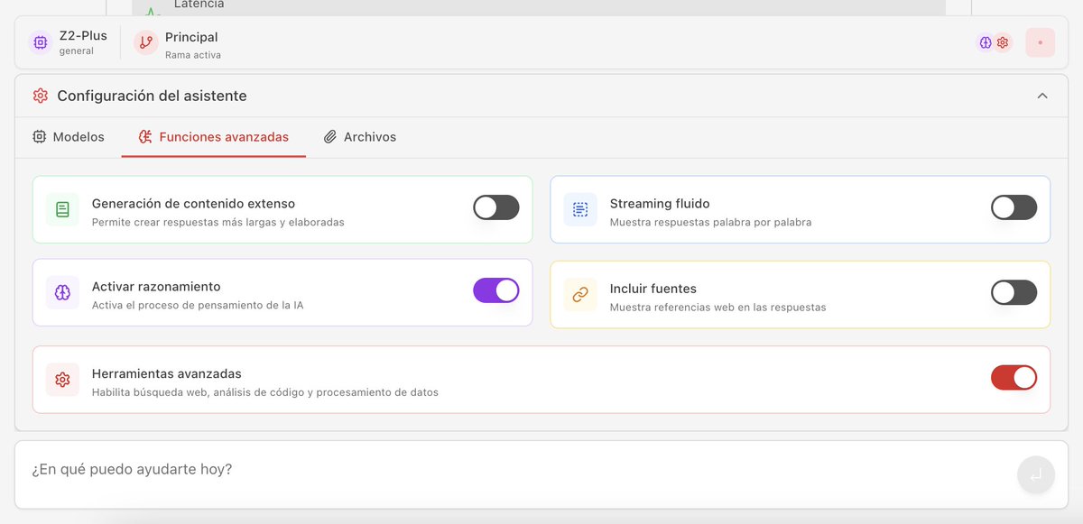Click 'Rama activa' subtitle text
This screenshot has width=1083, height=524.
point(193,55)
